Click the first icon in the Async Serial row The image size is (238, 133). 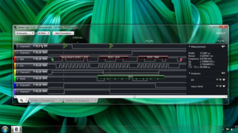(217, 86)
